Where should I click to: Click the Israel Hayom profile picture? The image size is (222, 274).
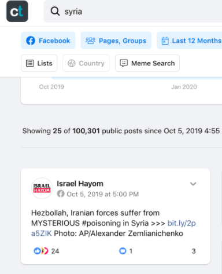[42, 188]
